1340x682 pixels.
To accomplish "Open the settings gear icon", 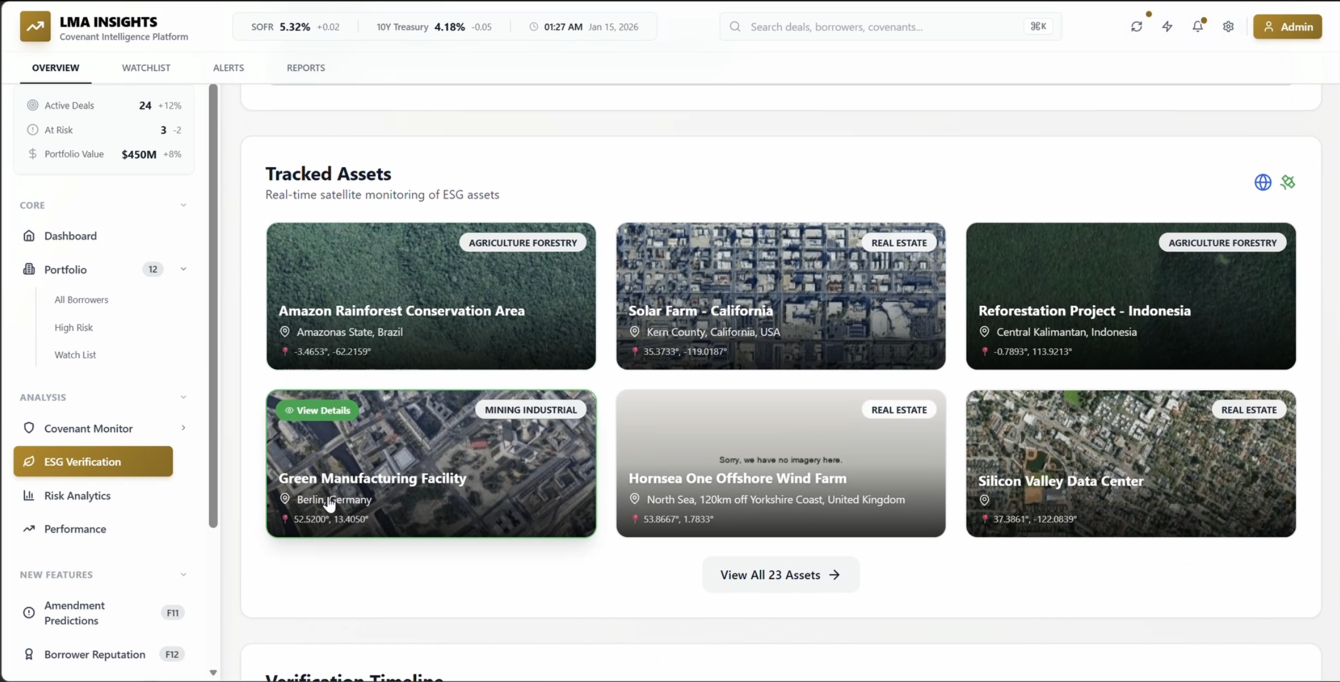I will 1228,27.
